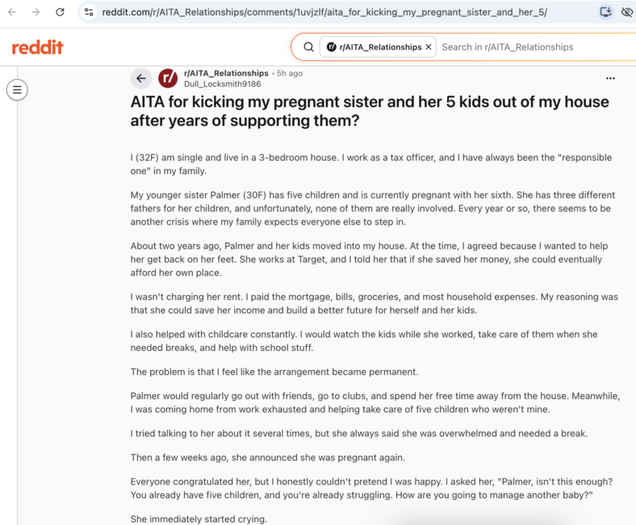Click the crossed-out eye icon in address bar
Screen dimensions: 636x525
pos(627,12)
